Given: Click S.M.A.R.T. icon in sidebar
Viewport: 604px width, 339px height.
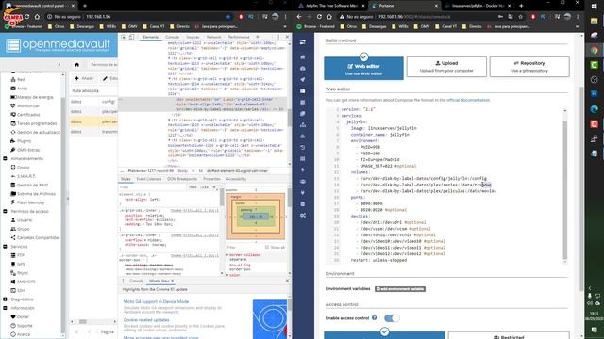Looking at the screenshot, I should pyautogui.click(x=13, y=176).
